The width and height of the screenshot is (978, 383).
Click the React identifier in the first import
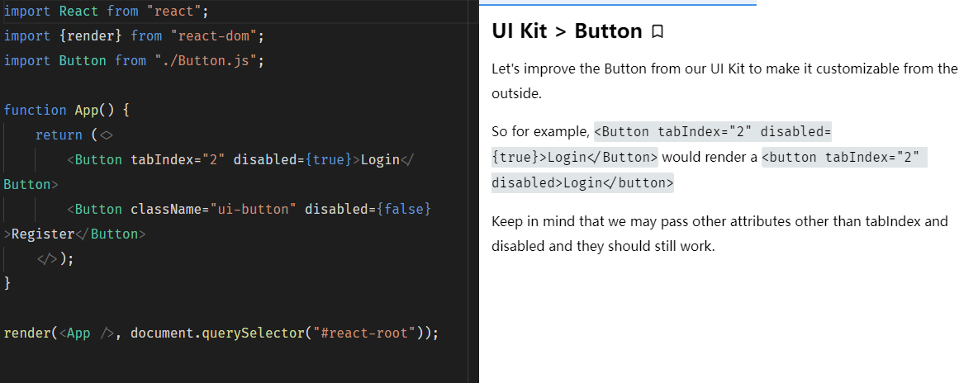point(79,11)
